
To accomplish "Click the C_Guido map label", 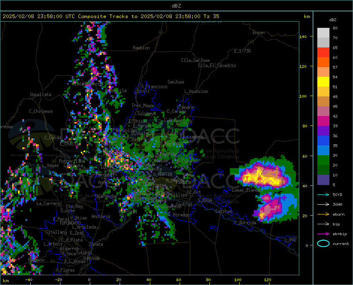I will 53,138.
